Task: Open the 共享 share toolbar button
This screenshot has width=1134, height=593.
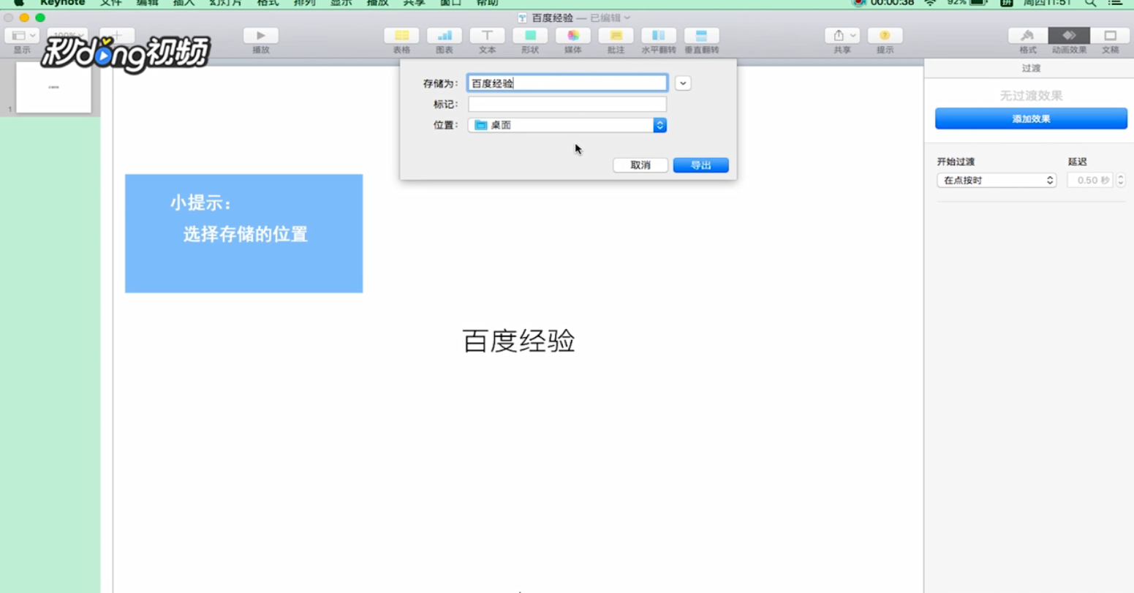Action: (842, 35)
